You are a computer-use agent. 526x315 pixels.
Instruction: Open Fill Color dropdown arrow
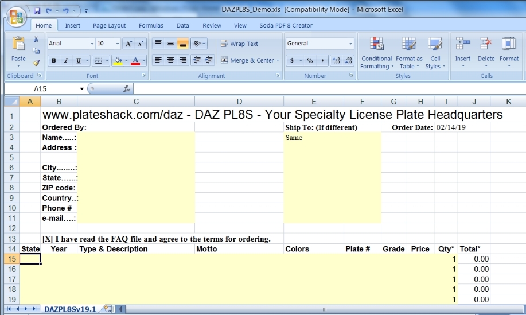[x=126, y=60]
